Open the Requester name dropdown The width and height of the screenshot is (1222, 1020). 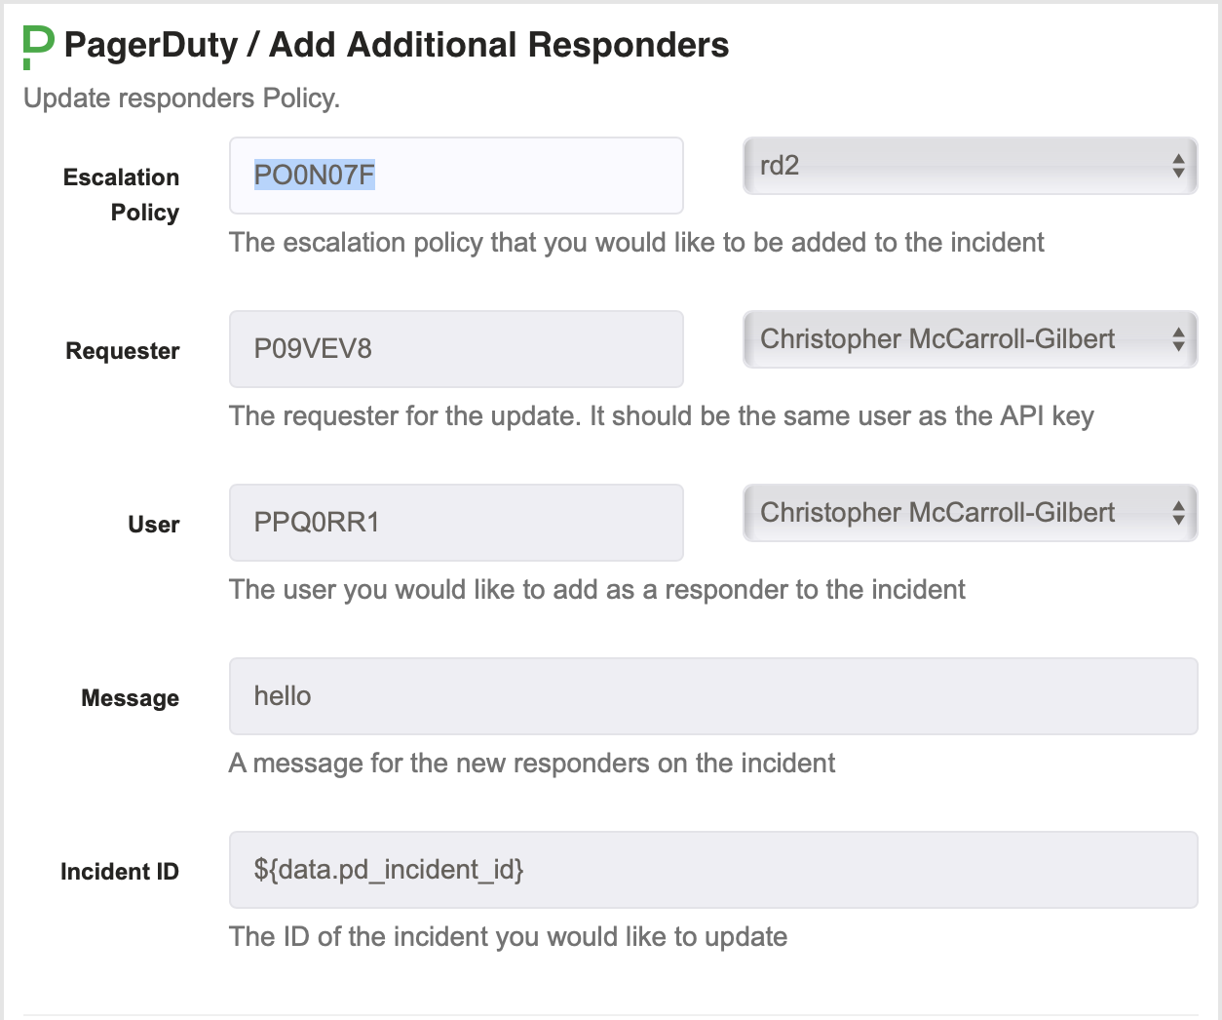click(970, 339)
